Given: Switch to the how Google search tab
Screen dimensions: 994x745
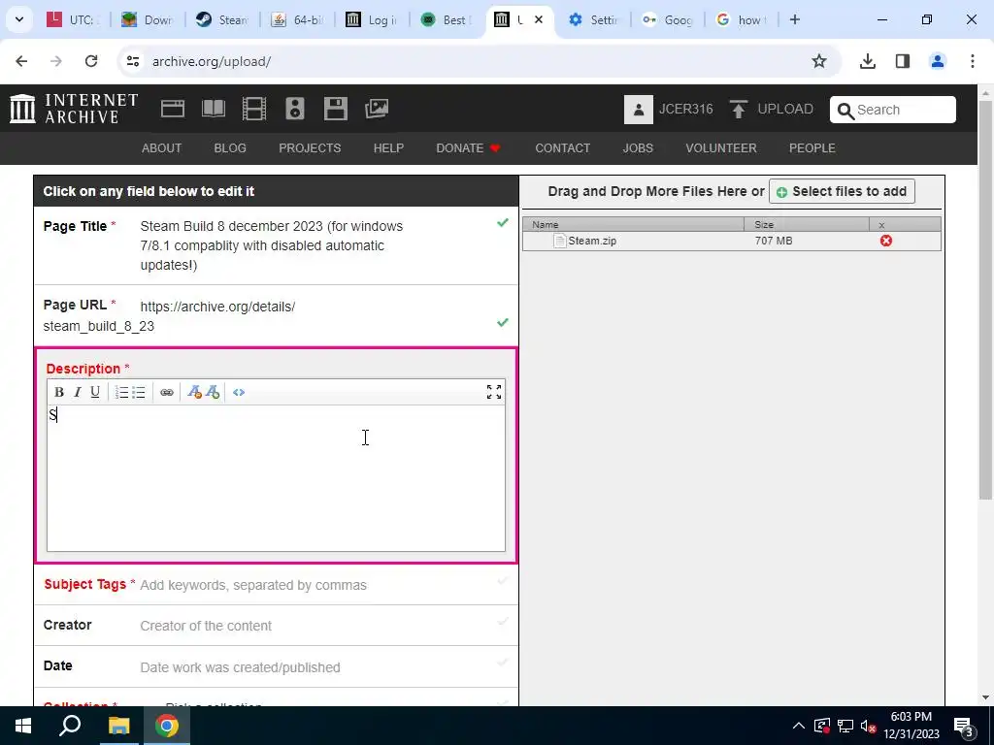Looking at the screenshot, I should click(x=742, y=19).
